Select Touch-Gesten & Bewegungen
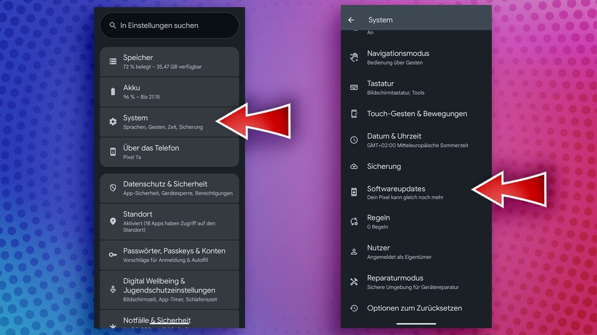Image resolution: width=597 pixels, height=335 pixels. tap(417, 114)
